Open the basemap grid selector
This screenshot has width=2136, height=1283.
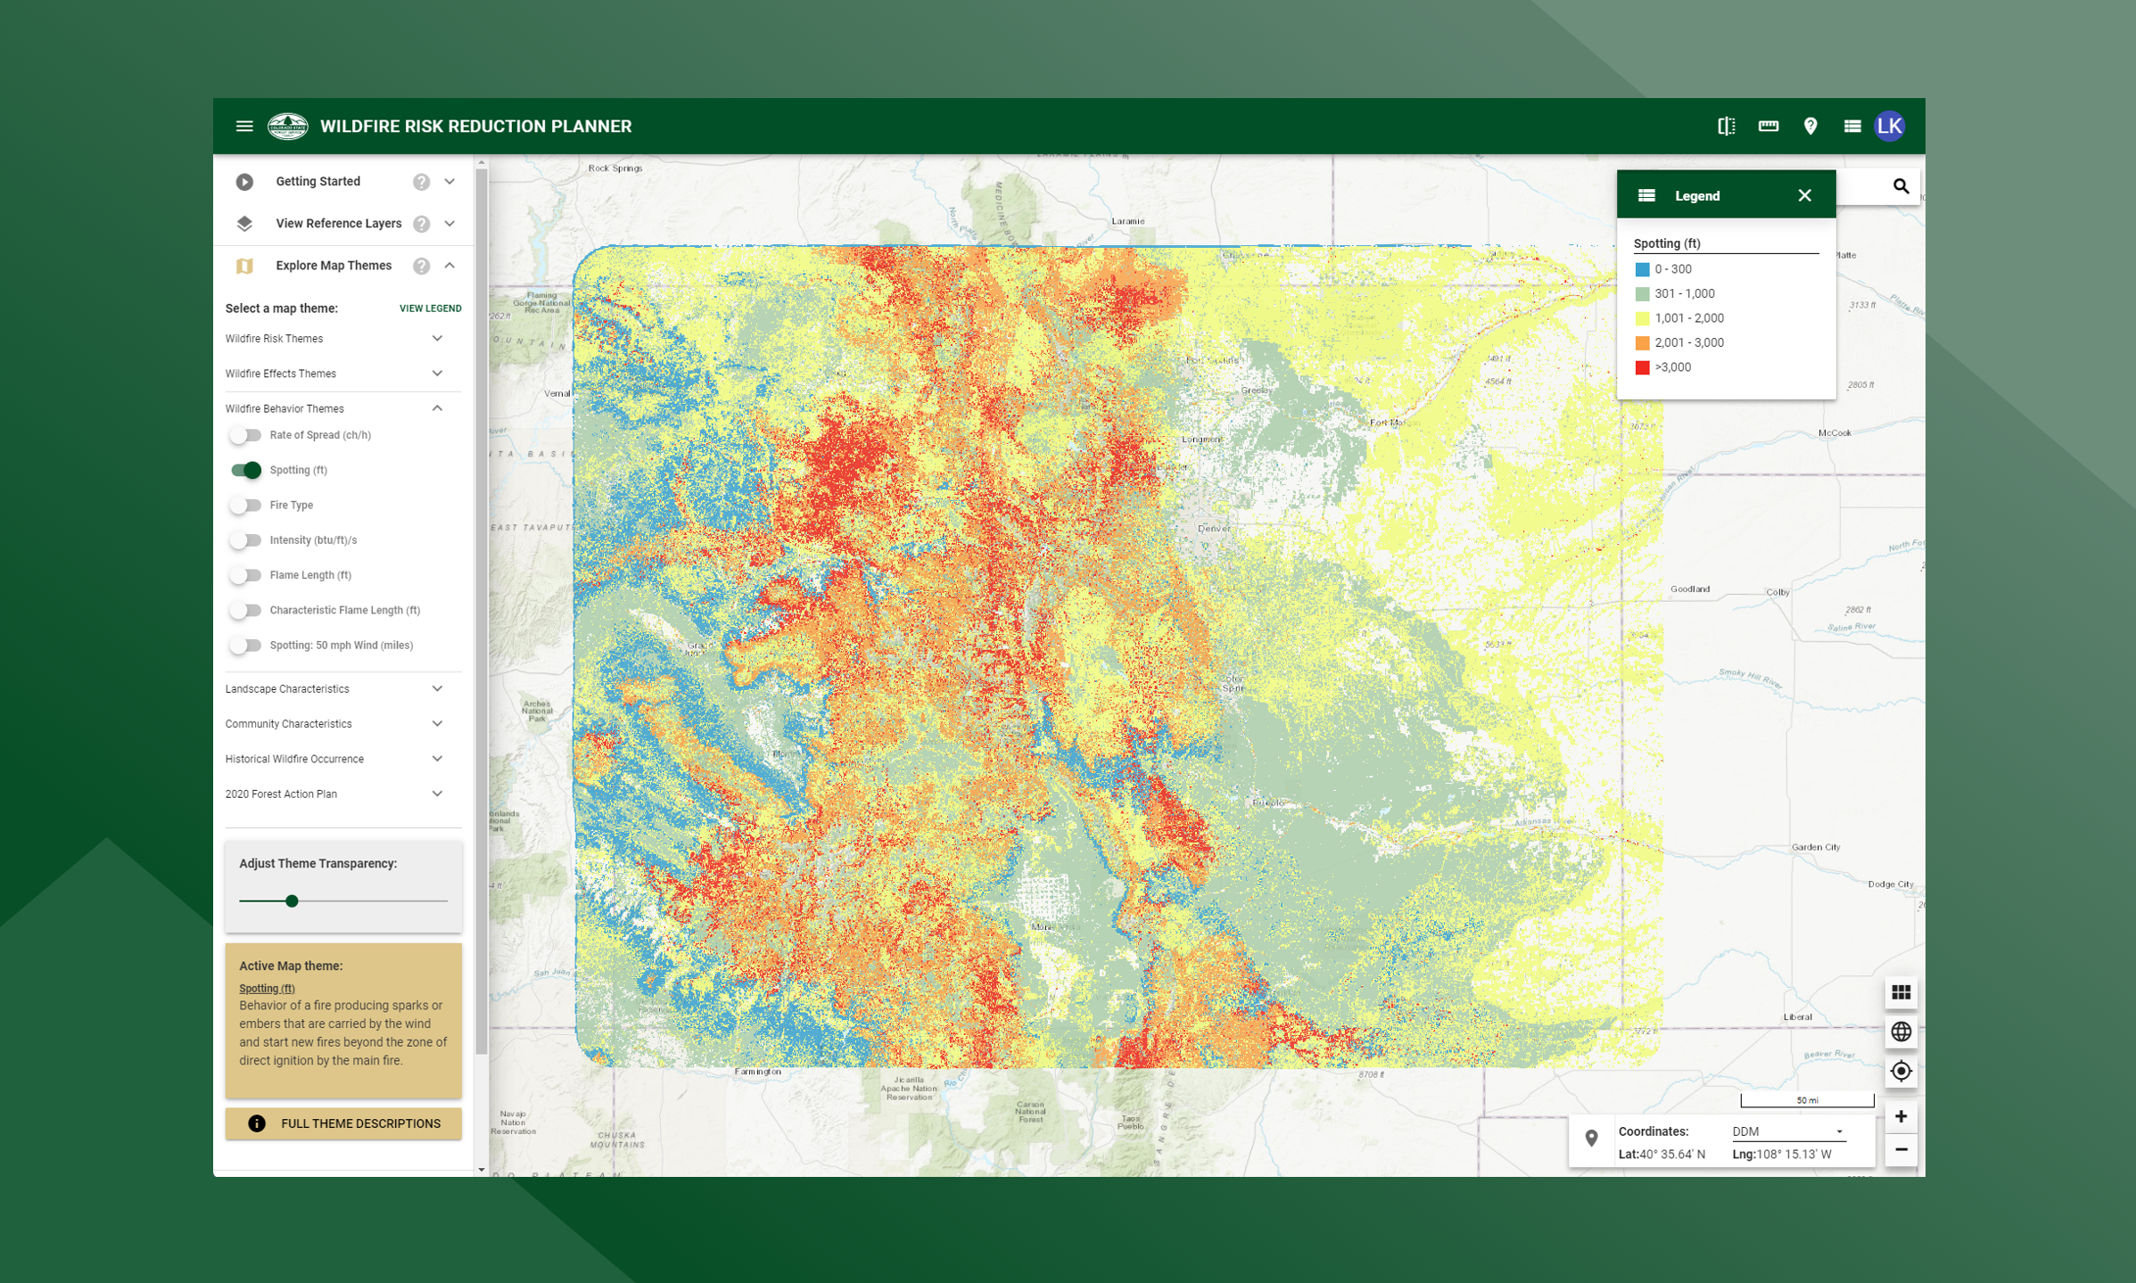click(x=1901, y=992)
